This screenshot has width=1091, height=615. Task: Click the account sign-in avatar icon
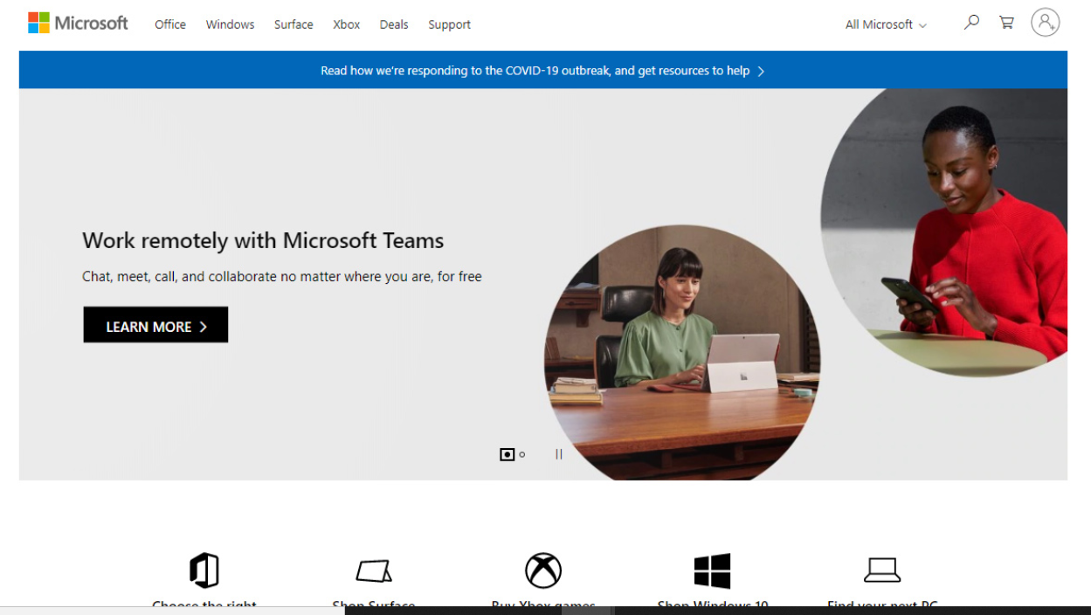(1045, 23)
